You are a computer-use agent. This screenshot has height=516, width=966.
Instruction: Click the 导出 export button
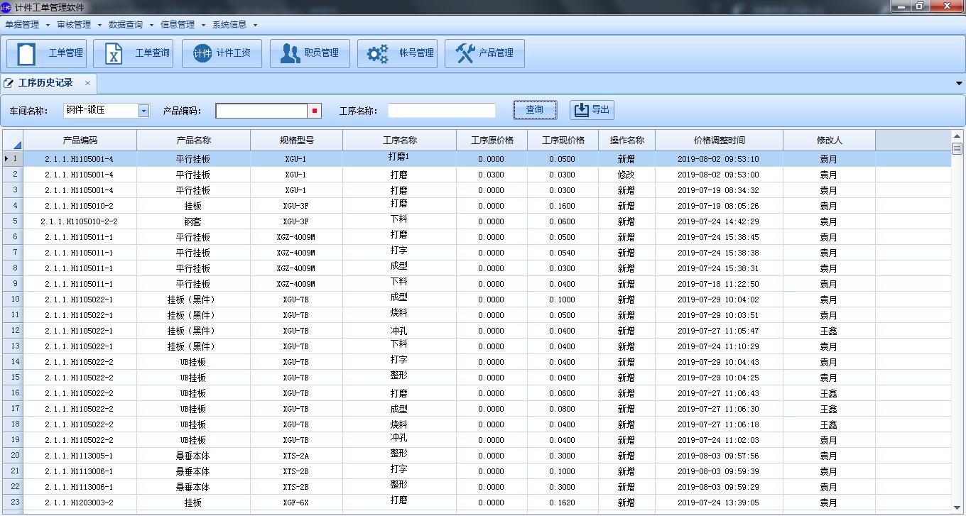(x=592, y=110)
